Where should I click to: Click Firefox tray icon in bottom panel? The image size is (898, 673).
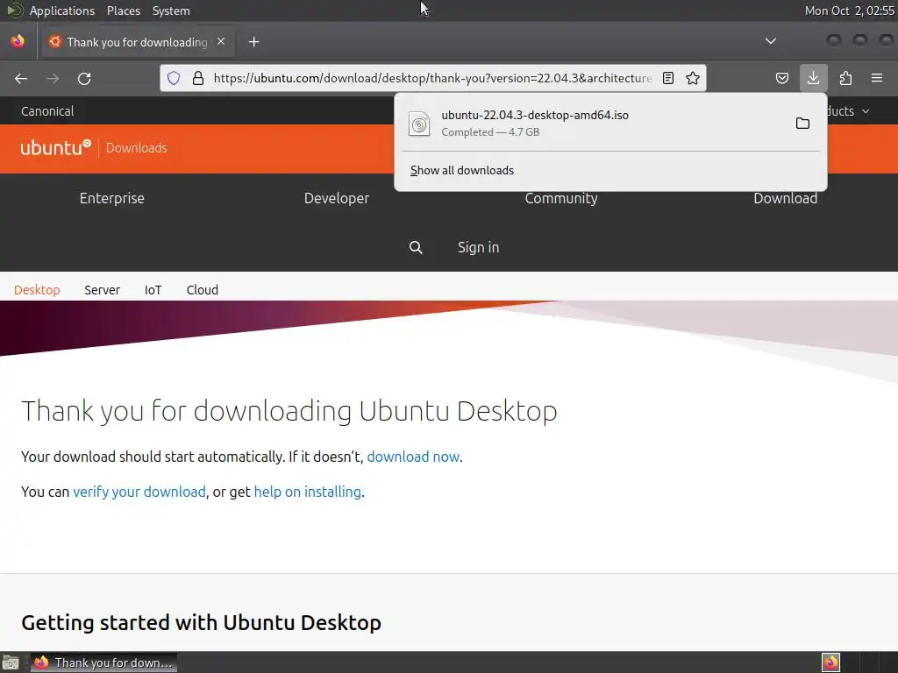click(830, 662)
